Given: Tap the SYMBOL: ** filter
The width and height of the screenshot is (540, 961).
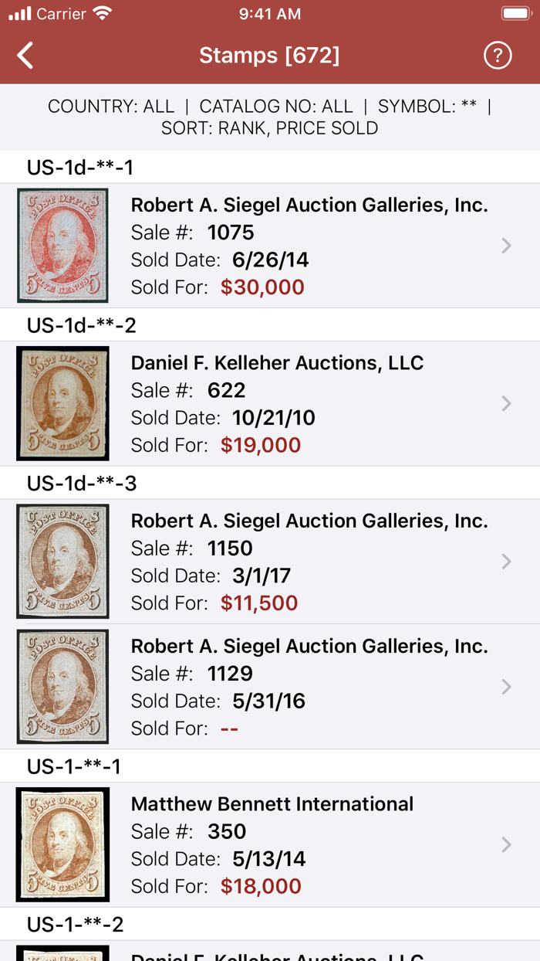Looking at the screenshot, I should pos(427,107).
